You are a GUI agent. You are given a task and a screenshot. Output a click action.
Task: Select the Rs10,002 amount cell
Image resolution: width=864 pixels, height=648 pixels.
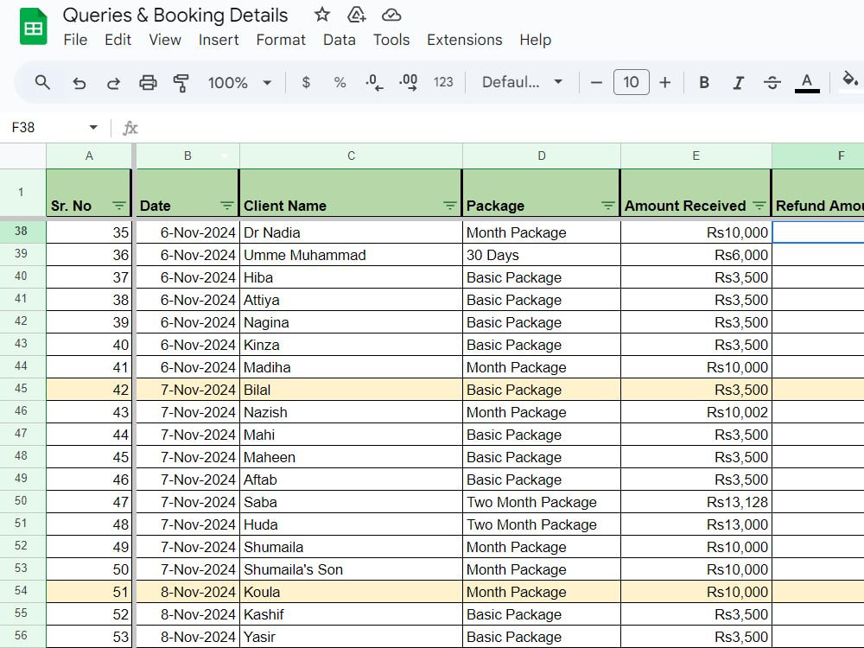click(x=696, y=412)
